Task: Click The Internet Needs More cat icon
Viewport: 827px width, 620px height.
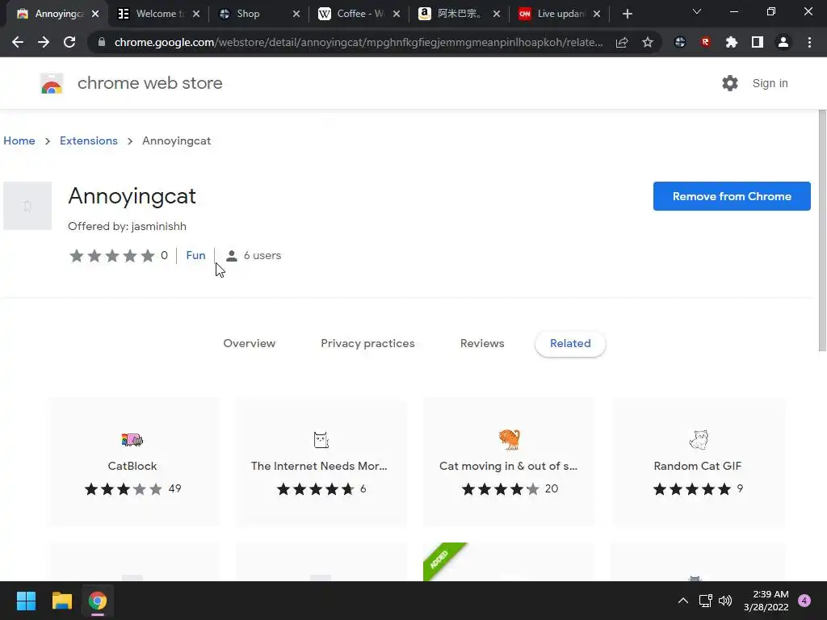Action: click(321, 439)
